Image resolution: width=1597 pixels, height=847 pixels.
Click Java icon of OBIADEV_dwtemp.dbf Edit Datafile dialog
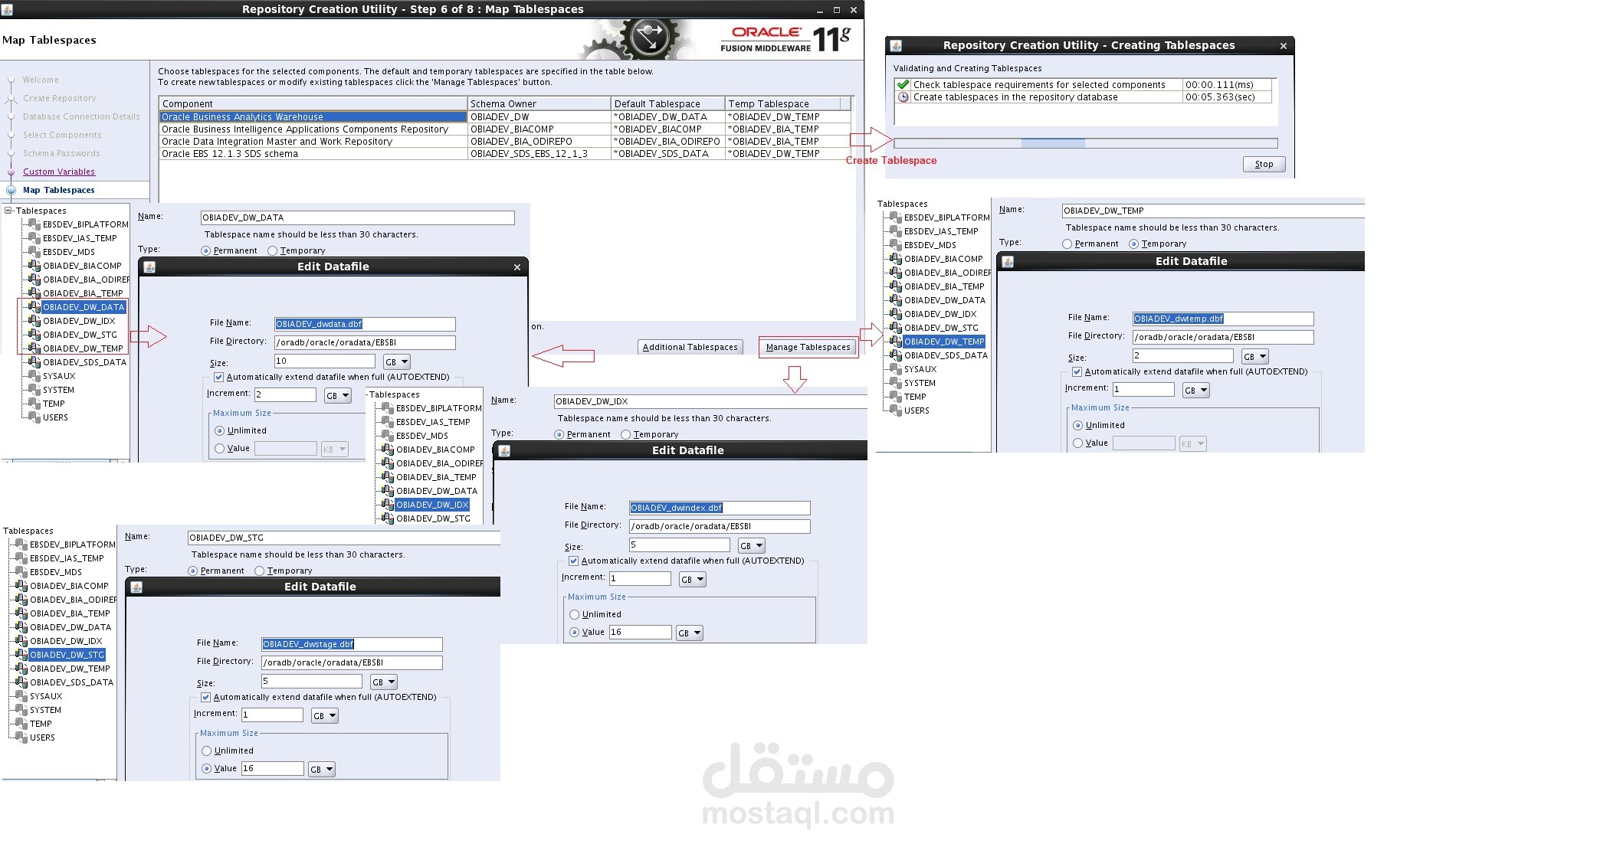[x=1008, y=262]
